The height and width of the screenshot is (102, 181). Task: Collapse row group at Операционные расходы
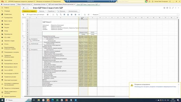23,60
